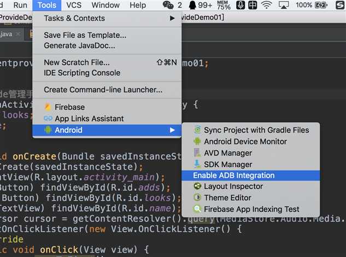Expand the Tasks & Contexts submenu
This screenshot has width=346, height=257.
[107, 18]
